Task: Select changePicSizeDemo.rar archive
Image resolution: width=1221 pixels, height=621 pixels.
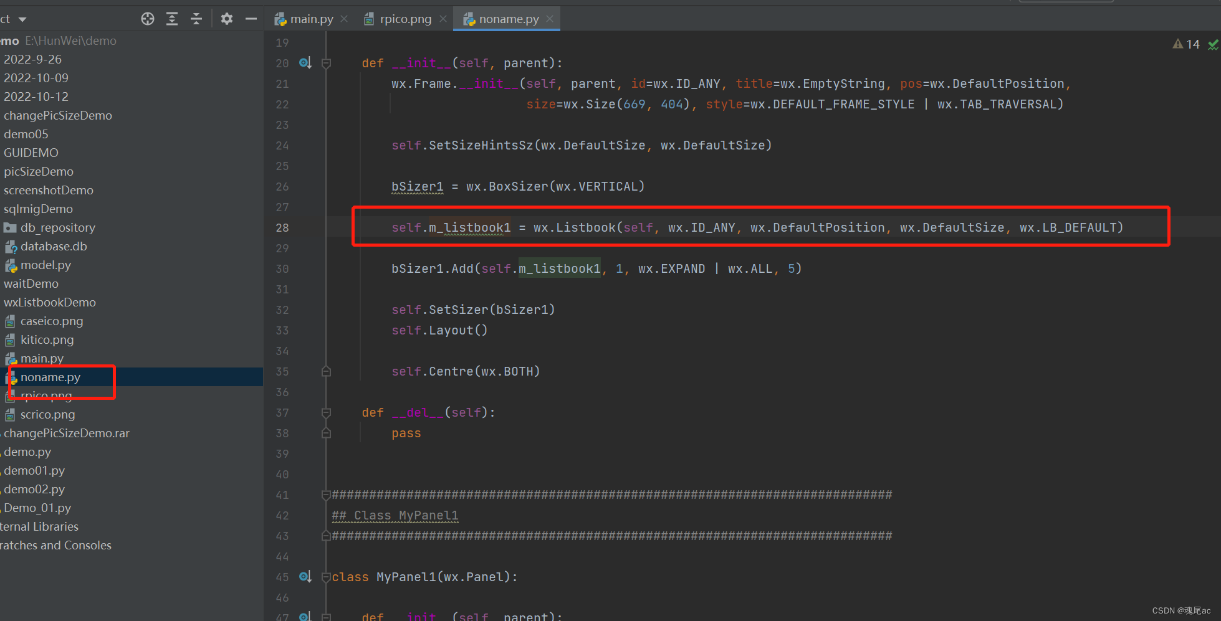Action: point(67,433)
